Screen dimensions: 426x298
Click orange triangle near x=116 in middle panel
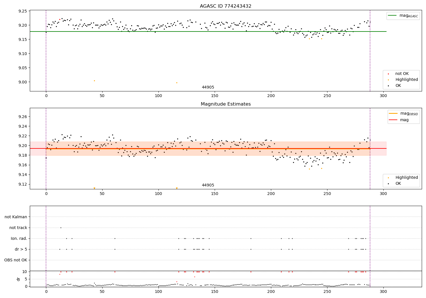(x=177, y=188)
